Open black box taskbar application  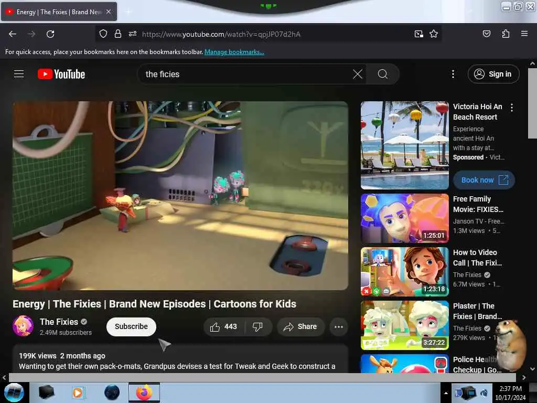pos(46,393)
